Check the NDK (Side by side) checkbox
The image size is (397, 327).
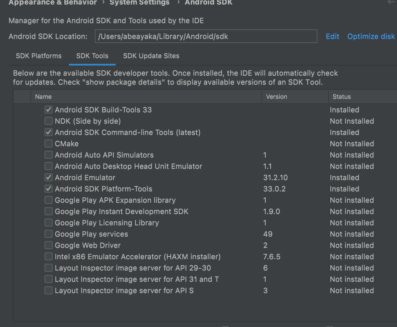pyautogui.click(x=48, y=121)
